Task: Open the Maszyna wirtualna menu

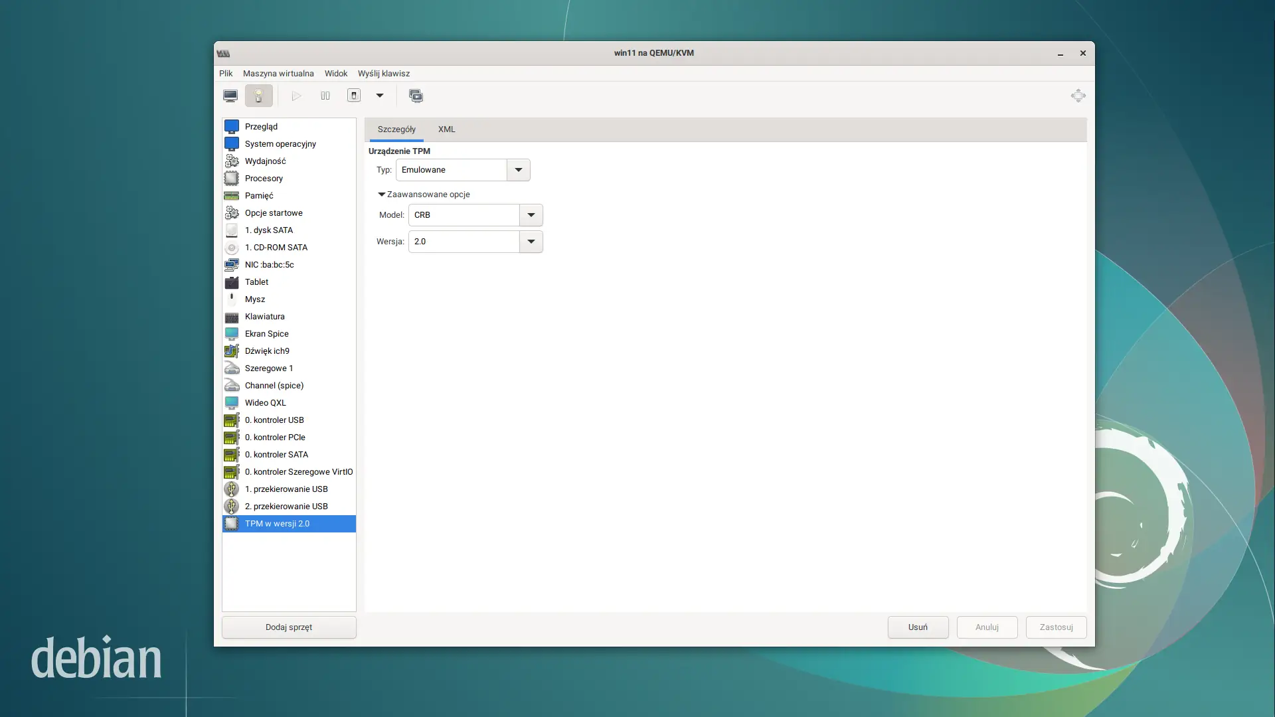Action: coord(278,74)
